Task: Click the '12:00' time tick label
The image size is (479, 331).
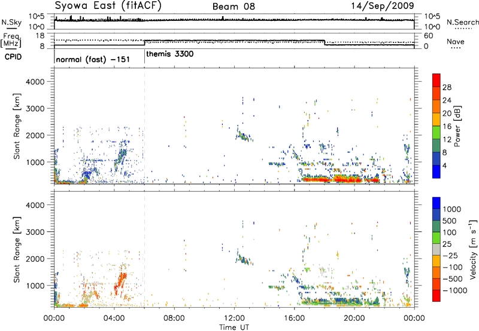Action: click(234, 318)
